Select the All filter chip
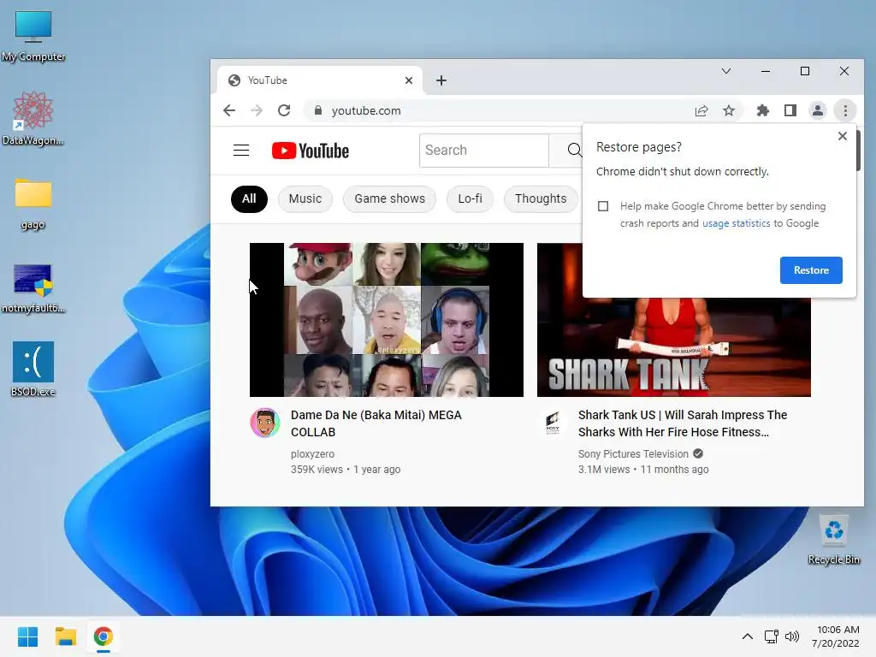This screenshot has height=657, width=876. click(249, 198)
